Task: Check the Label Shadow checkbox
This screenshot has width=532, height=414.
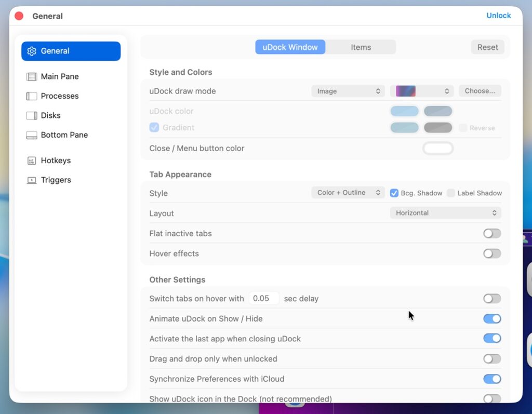Action: pyautogui.click(x=451, y=193)
